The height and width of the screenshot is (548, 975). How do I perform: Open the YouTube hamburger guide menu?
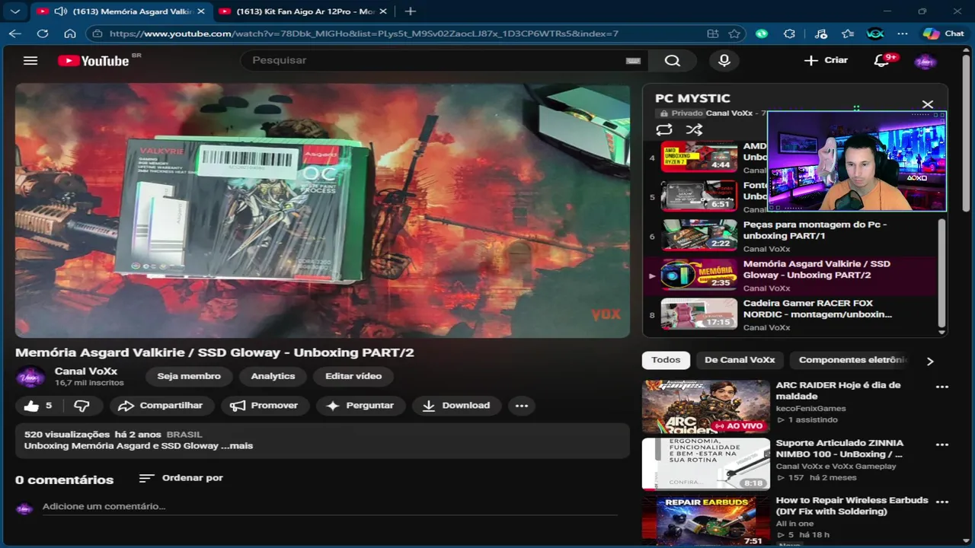(30, 60)
